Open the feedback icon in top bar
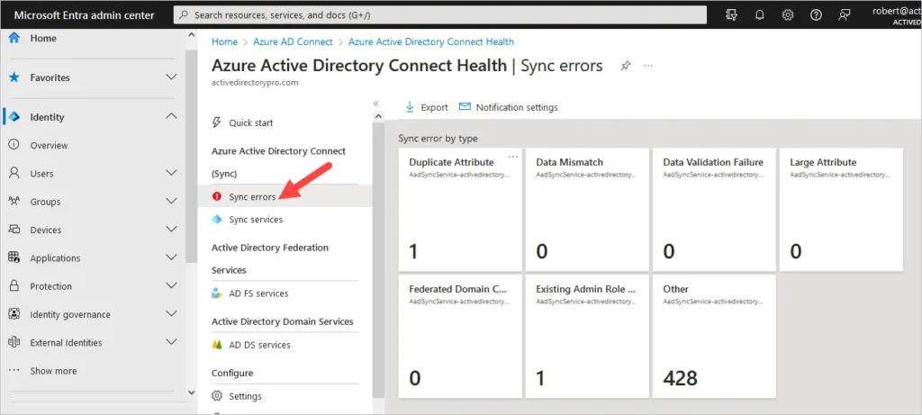This screenshot has height=415, width=922. [845, 15]
